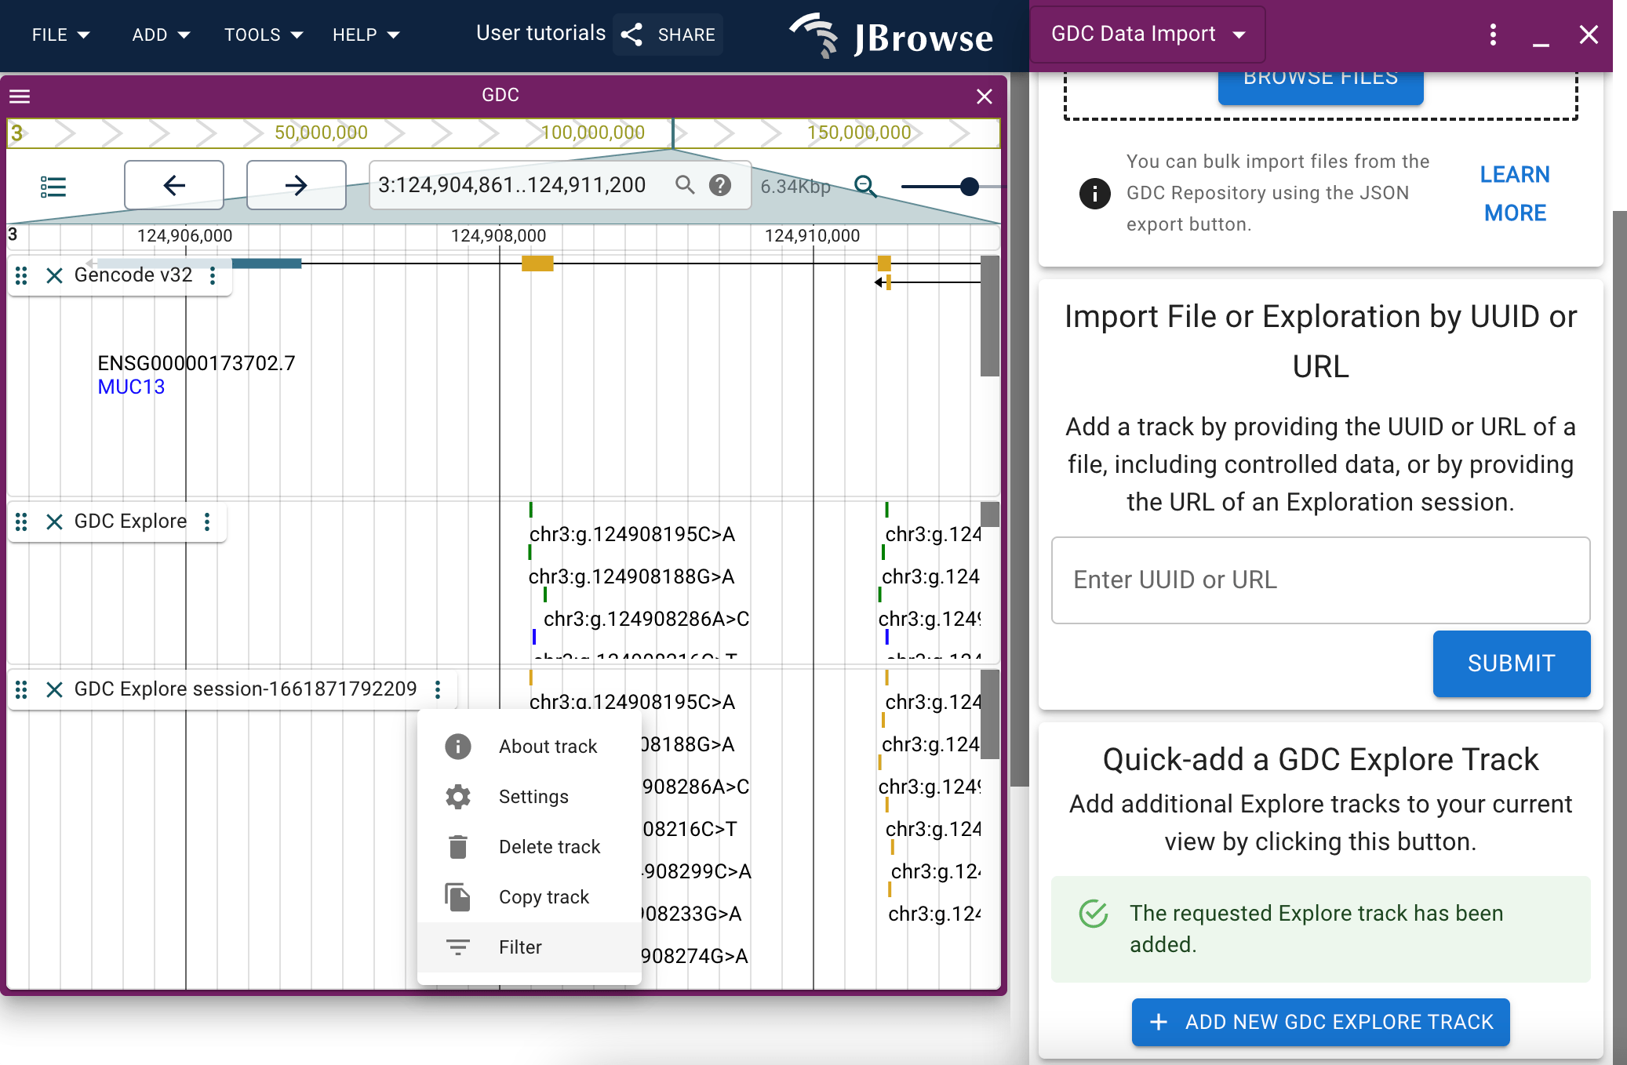Select Copy track from context menu
This screenshot has height=1065, width=1627.
point(530,897)
